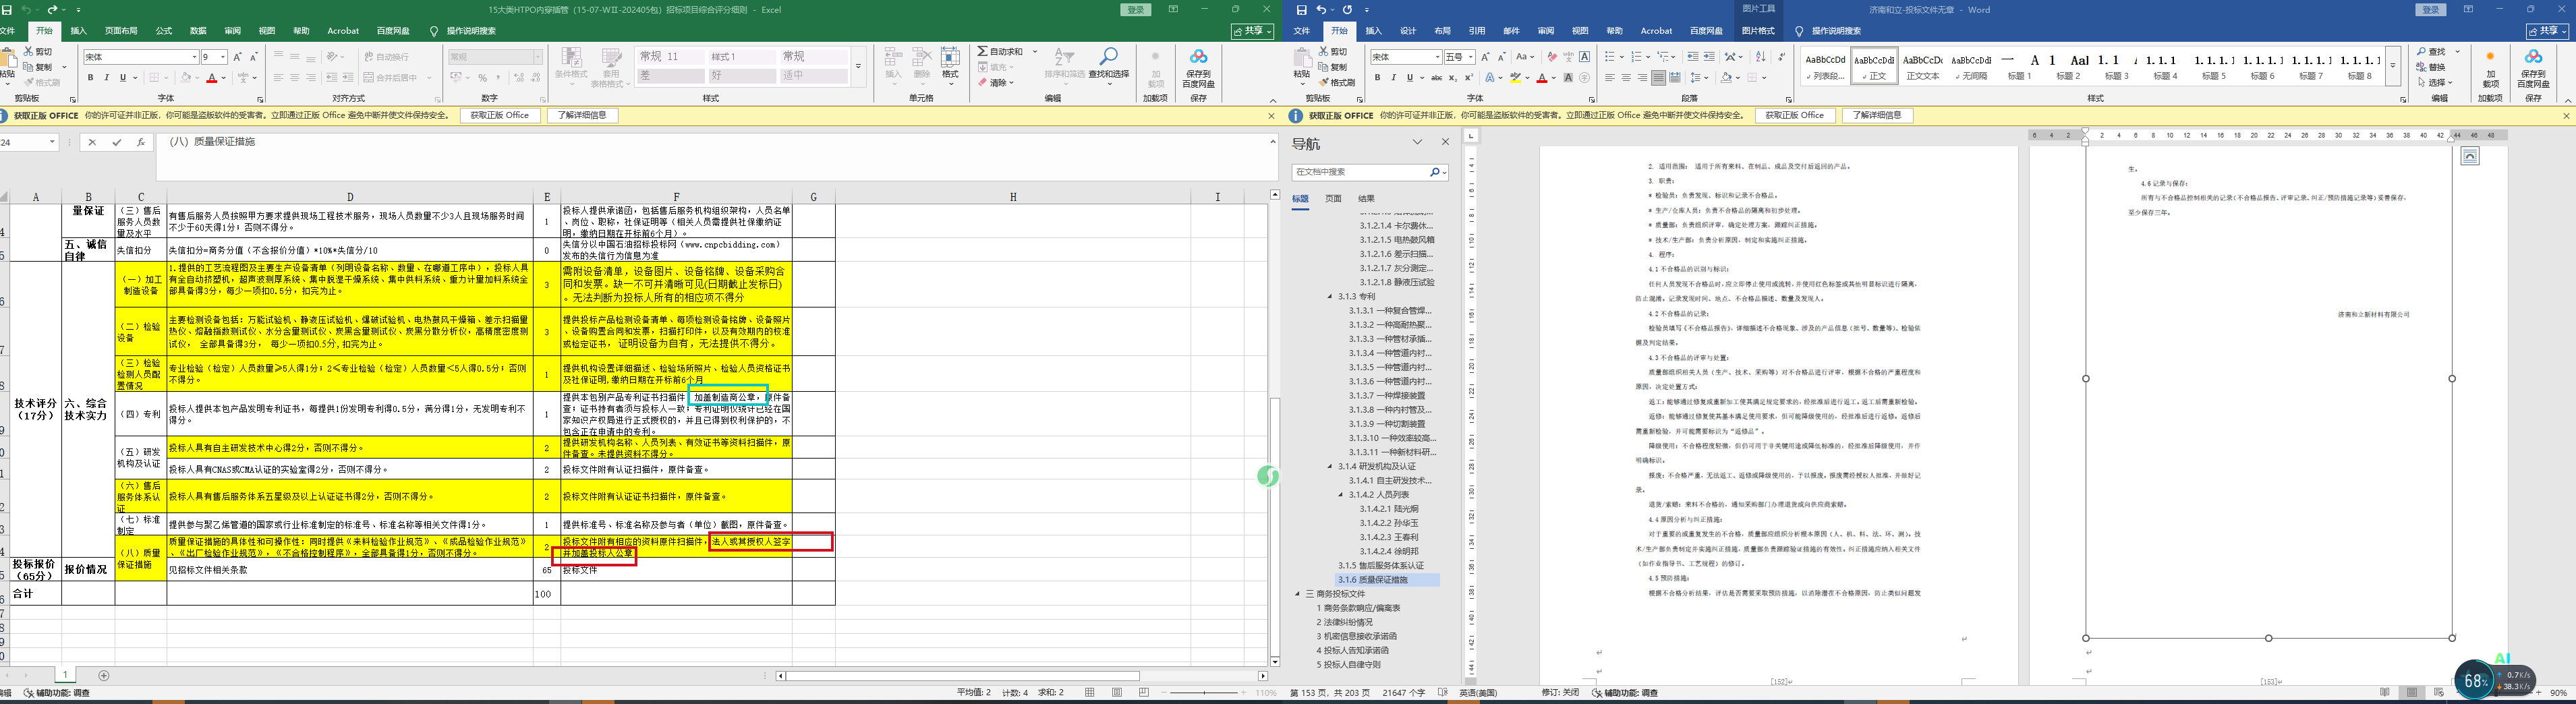
Task: Open the Word font size dropdown
Action: [x=1470, y=57]
